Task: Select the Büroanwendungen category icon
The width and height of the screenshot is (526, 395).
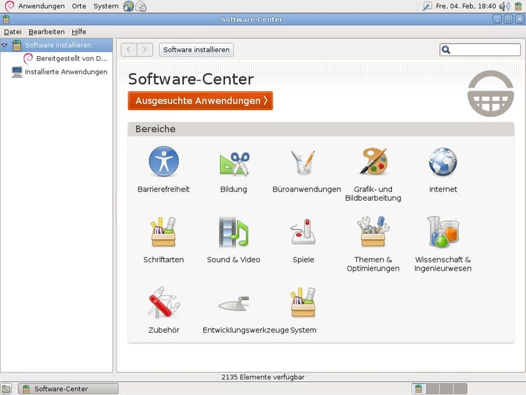Action: coord(304,162)
